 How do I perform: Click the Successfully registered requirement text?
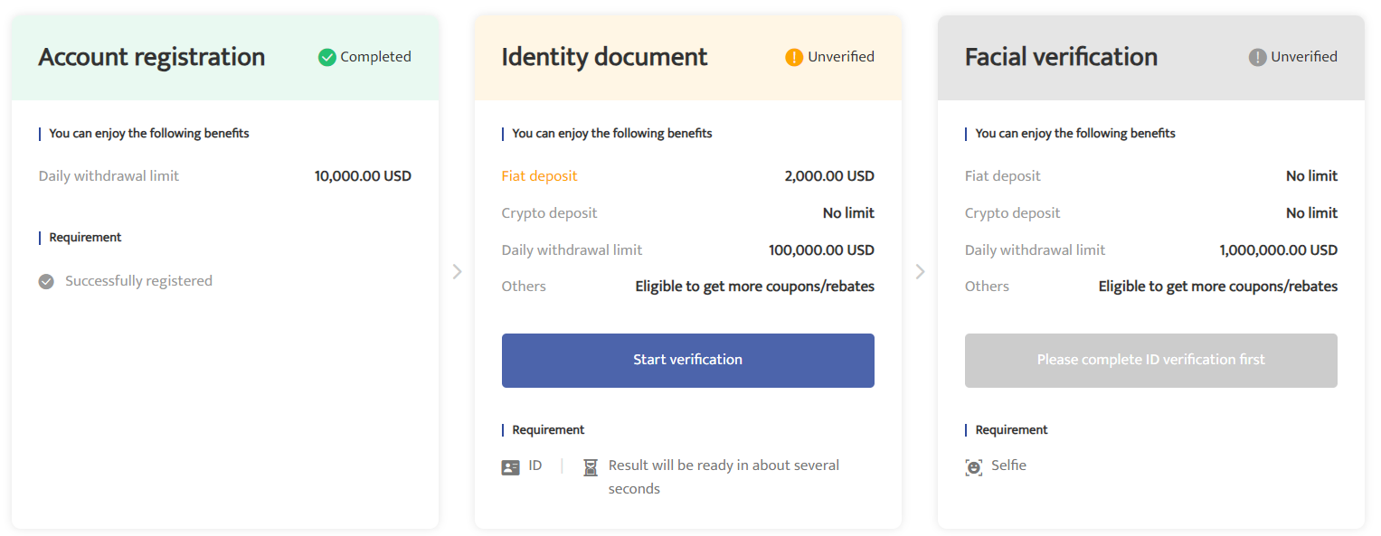tap(138, 281)
